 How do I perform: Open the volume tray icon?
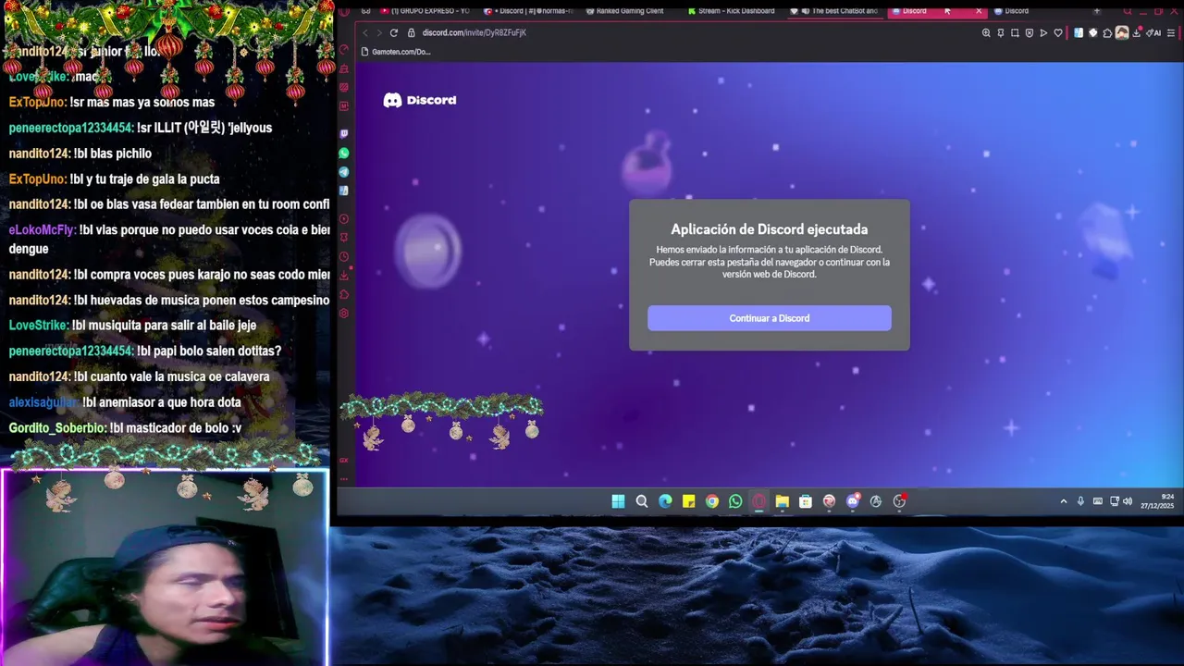(1128, 501)
